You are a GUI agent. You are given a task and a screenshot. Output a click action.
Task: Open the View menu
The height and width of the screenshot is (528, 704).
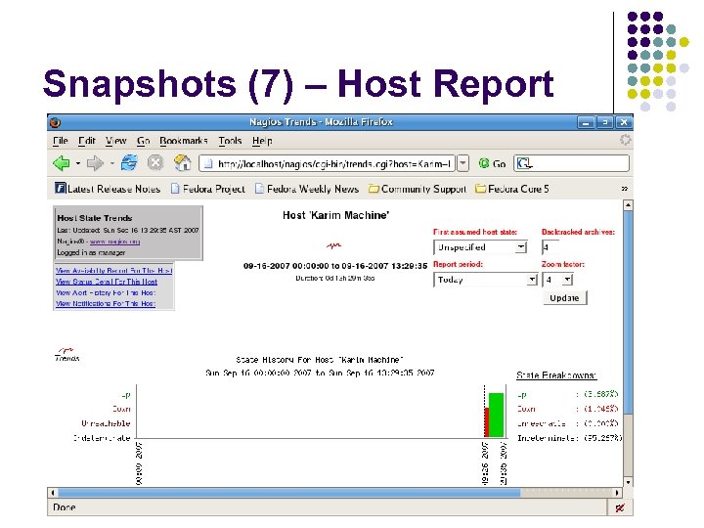tap(115, 141)
